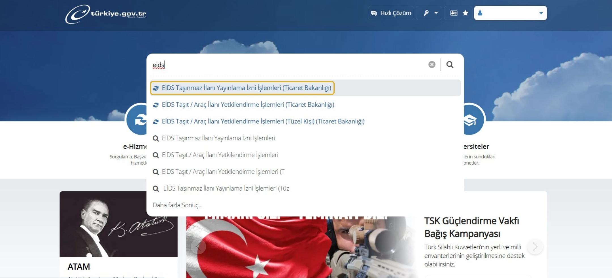
Task: Open EİDS Taşıt / Araç İlanı Yetkilendirme İşlemleri
Action: (x=248, y=104)
